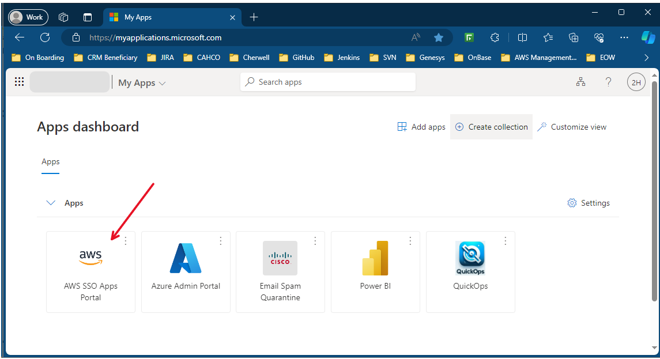The image size is (660, 359).
Task: Click the 2H account avatar
Action: tap(636, 82)
